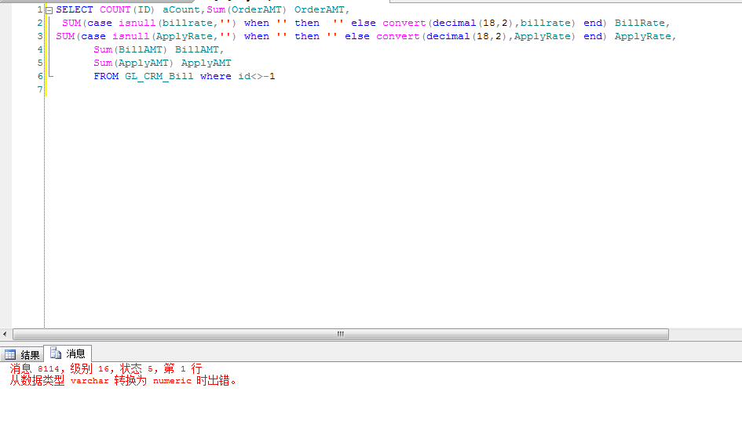
Task: Click the ApplyRate alias ending line 3
Action: point(642,36)
